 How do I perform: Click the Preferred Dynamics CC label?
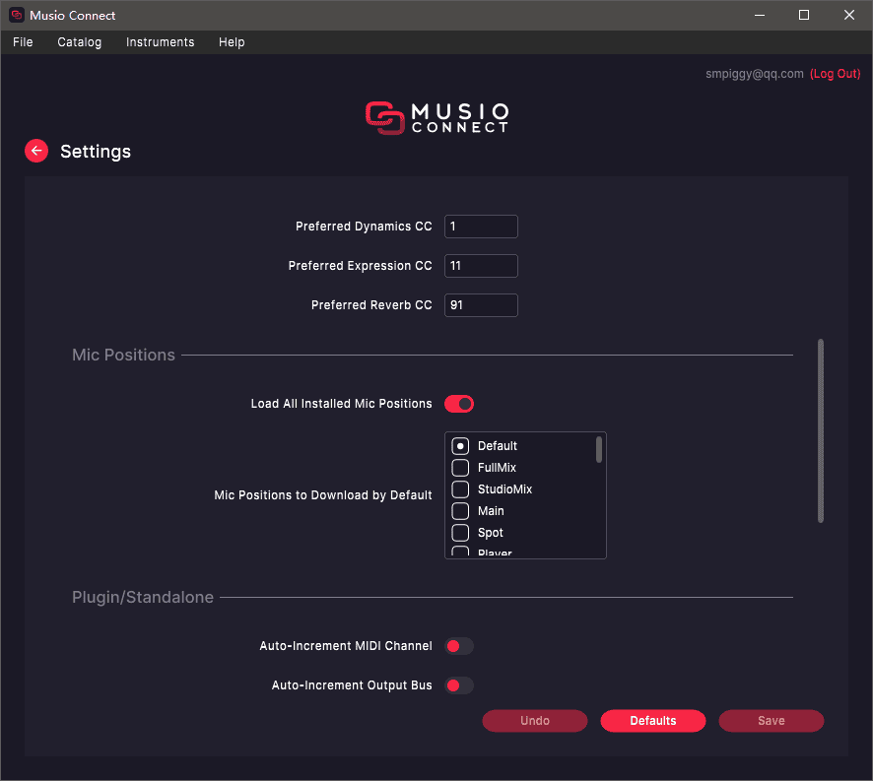click(364, 227)
